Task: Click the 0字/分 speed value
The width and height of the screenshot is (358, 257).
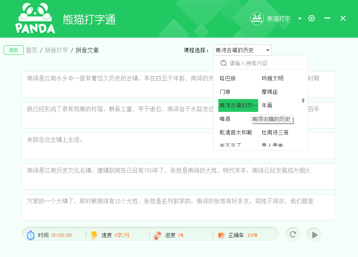Action: point(122,235)
